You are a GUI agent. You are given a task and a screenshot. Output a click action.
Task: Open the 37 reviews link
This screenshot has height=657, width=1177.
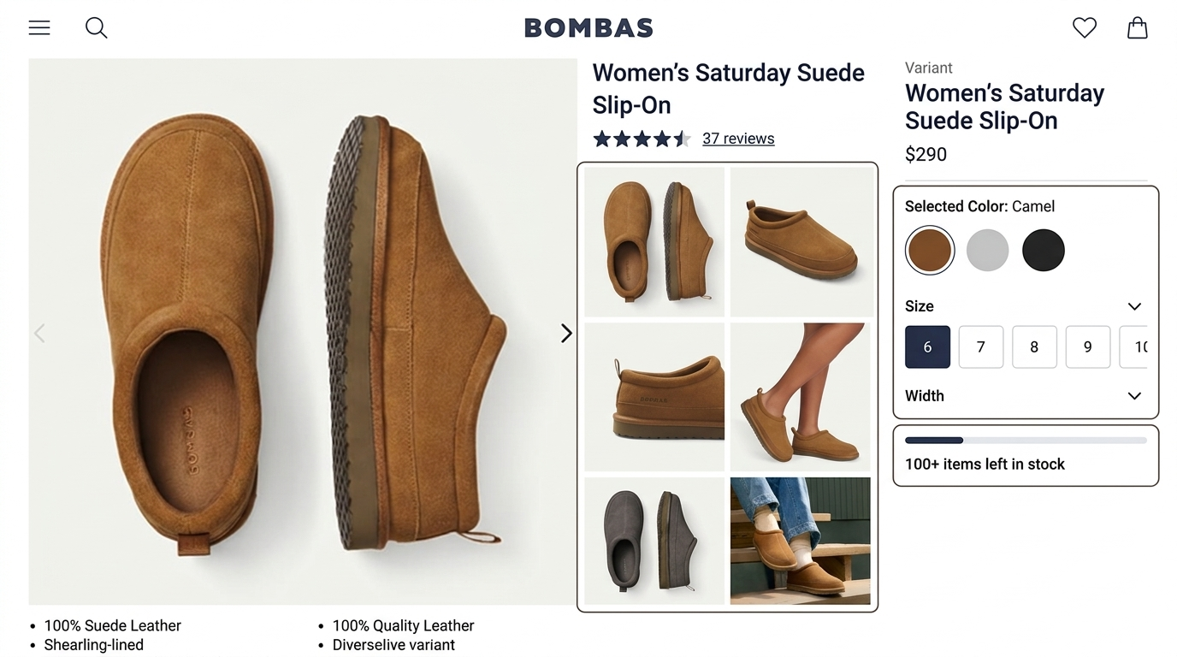coord(738,139)
